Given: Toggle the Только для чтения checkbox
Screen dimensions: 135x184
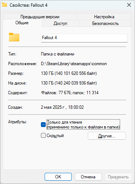Looking at the screenshot, I should point(43,125).
